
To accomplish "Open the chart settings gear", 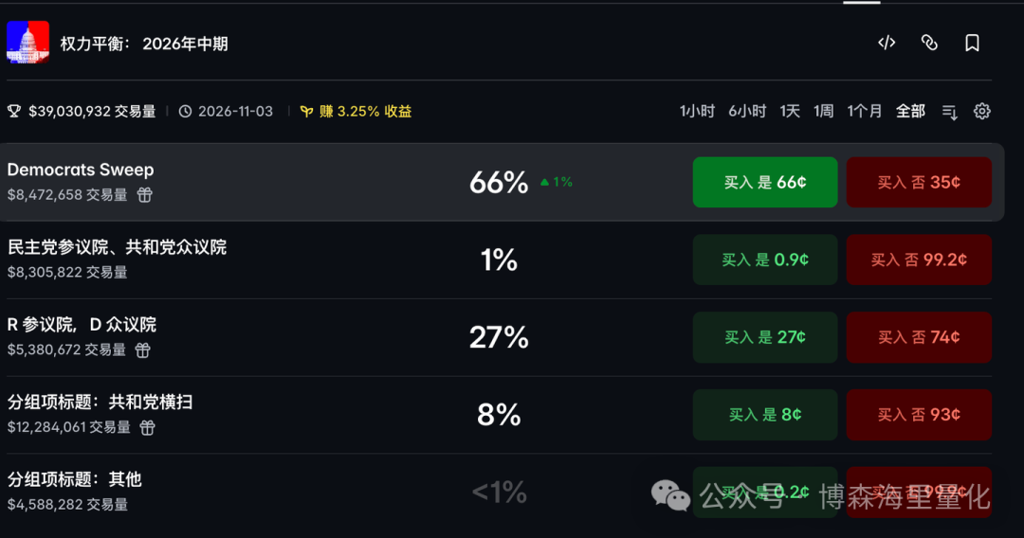I will tap(981, 112).
